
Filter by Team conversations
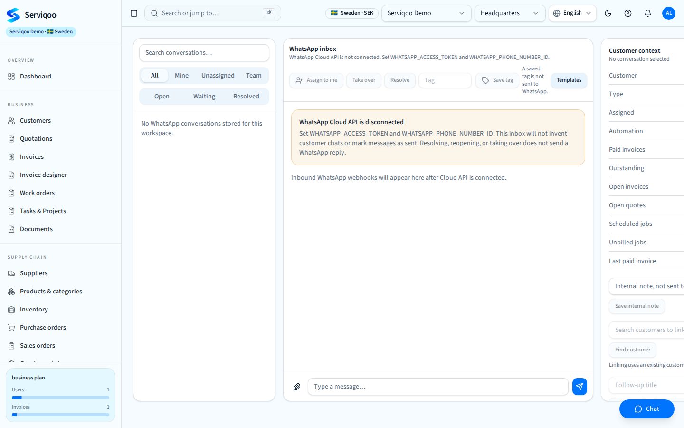click(x=254, y=76)
